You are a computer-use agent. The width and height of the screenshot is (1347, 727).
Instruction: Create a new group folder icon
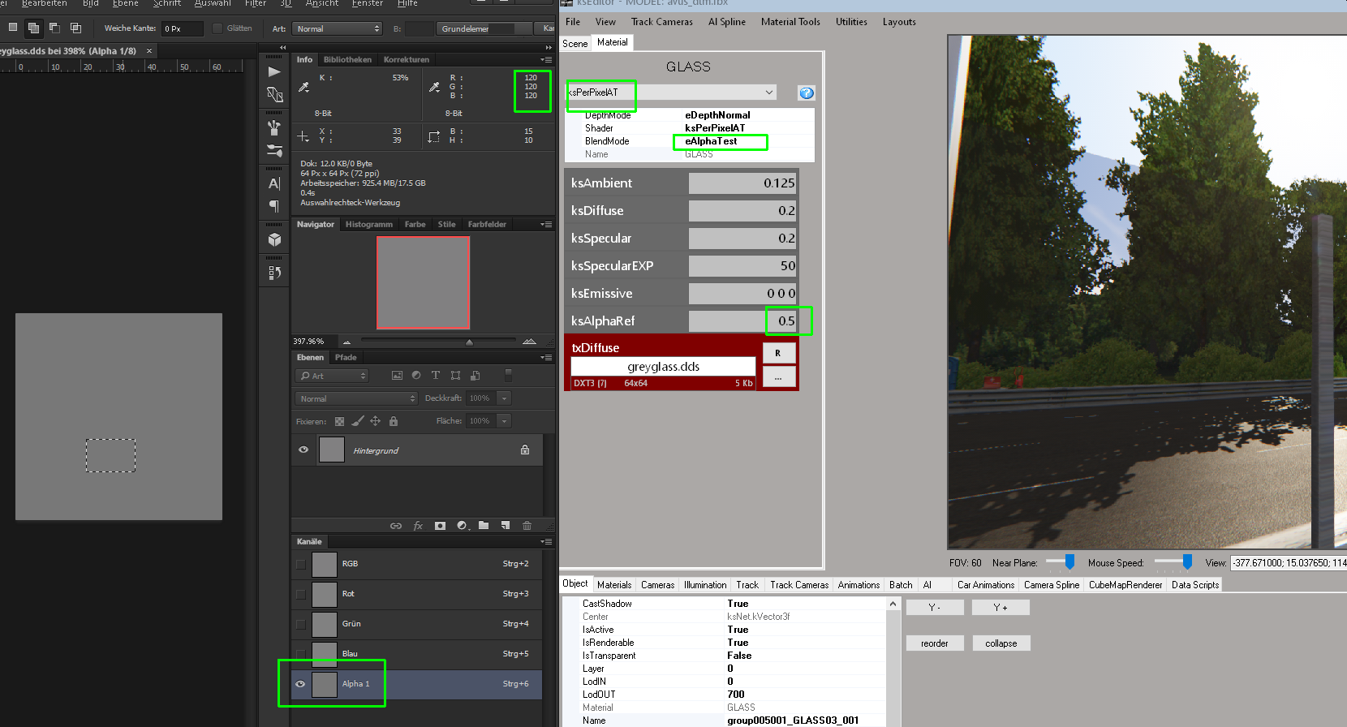pyautogui.click(x=484, y=526)
